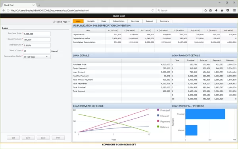This screenshot has height=149, width=238.
Task: Switch to the Loan tab
Action: [x=78, y=21]
